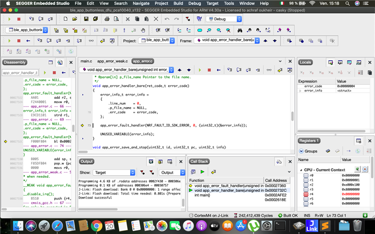Open the Navigate menu
375x234 pixels.
pos(141,3)
